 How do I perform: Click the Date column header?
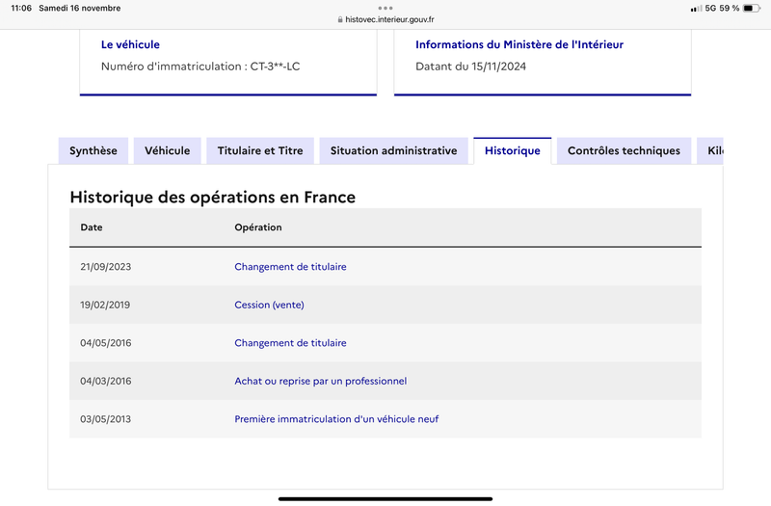click(x=92, y=227)
